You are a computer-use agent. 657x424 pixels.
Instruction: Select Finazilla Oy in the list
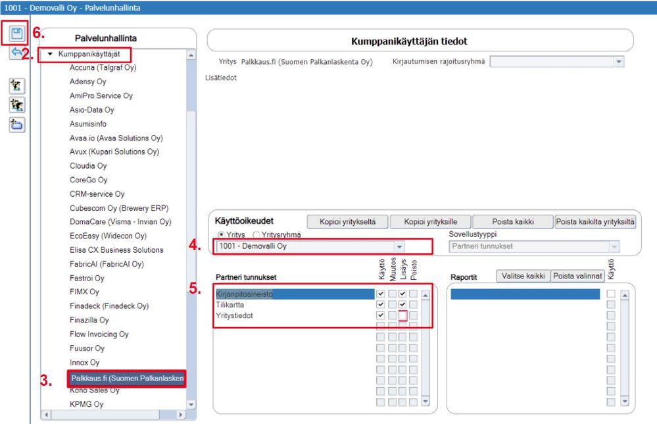89,320
